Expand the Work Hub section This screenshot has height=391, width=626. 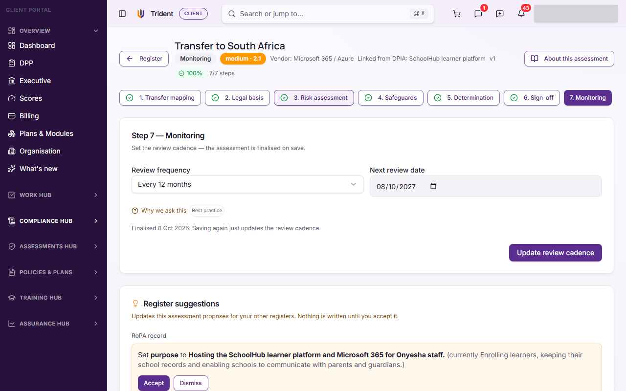point(53,195)
